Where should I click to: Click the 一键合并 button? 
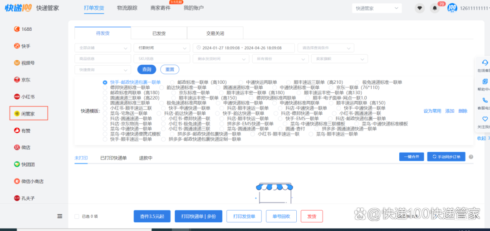click(412, 157)
